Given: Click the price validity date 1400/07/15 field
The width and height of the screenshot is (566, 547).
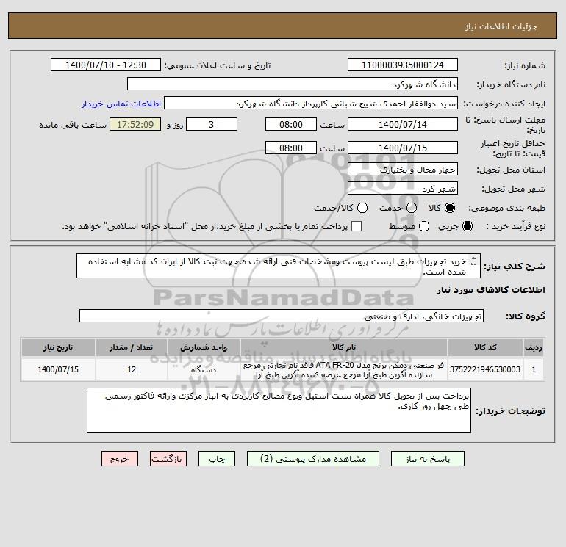Looking at the screenshot, I should (403, 148).
